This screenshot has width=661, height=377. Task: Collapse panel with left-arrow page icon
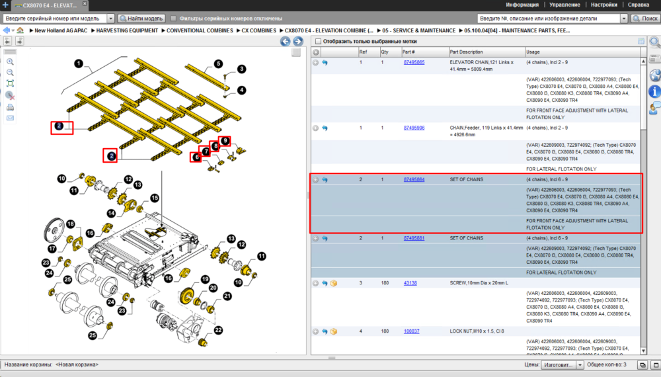7,41
